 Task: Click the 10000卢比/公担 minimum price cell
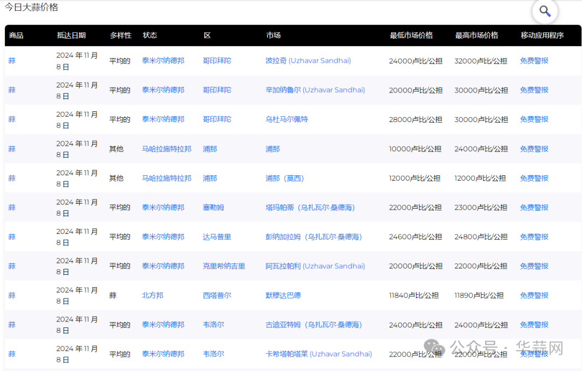[x=415, y=149]
